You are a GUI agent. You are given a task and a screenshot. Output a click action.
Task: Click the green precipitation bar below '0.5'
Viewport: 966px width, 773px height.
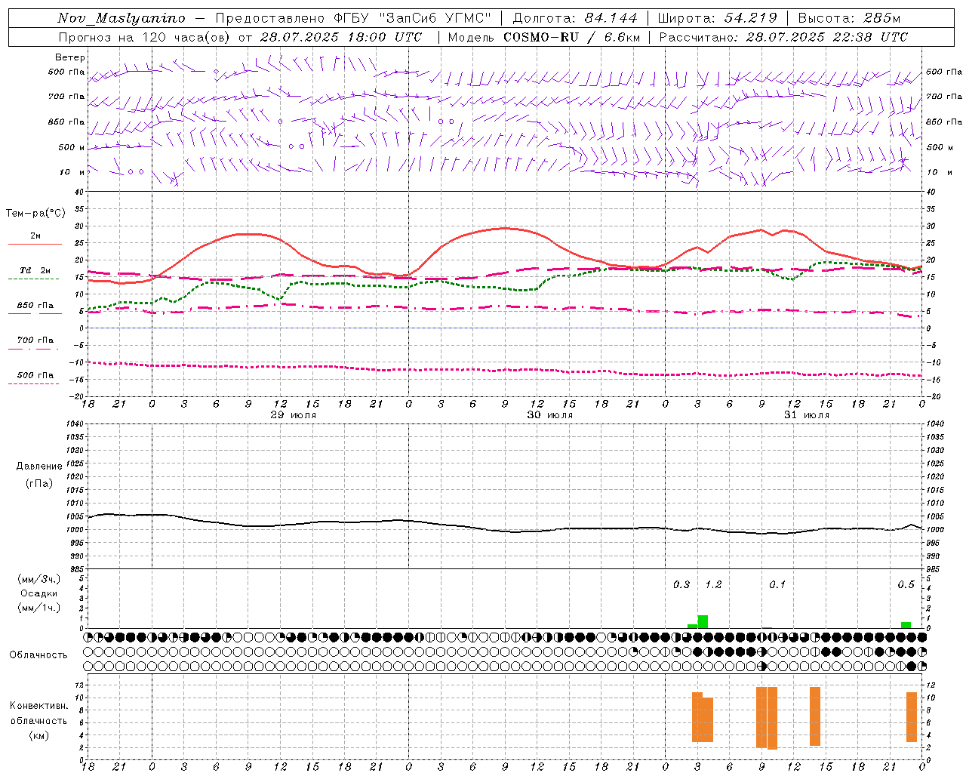906,625
